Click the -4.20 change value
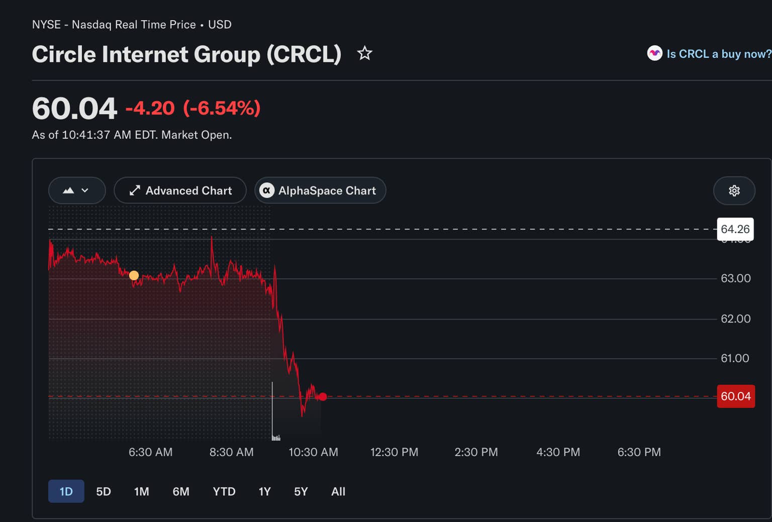Screen dimensions: 772x522 (150, 108)
